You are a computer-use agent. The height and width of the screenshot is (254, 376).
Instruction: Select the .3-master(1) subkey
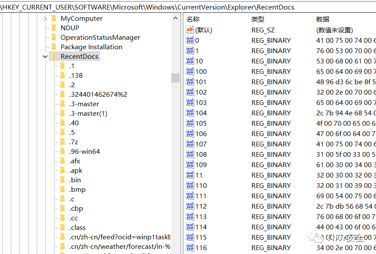coord(88,114)
